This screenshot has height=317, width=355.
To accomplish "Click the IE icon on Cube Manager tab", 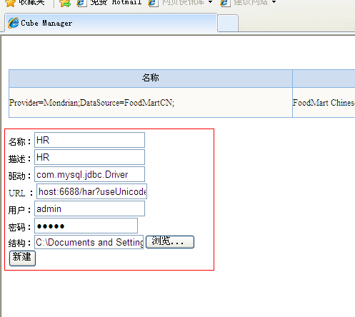I will tap(14, 23).
